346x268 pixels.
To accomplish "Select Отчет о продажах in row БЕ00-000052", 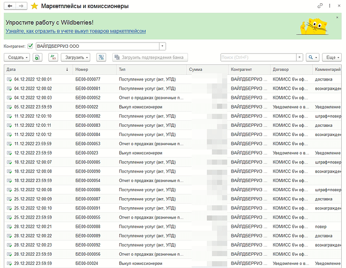I will click(x=151, y=98).
